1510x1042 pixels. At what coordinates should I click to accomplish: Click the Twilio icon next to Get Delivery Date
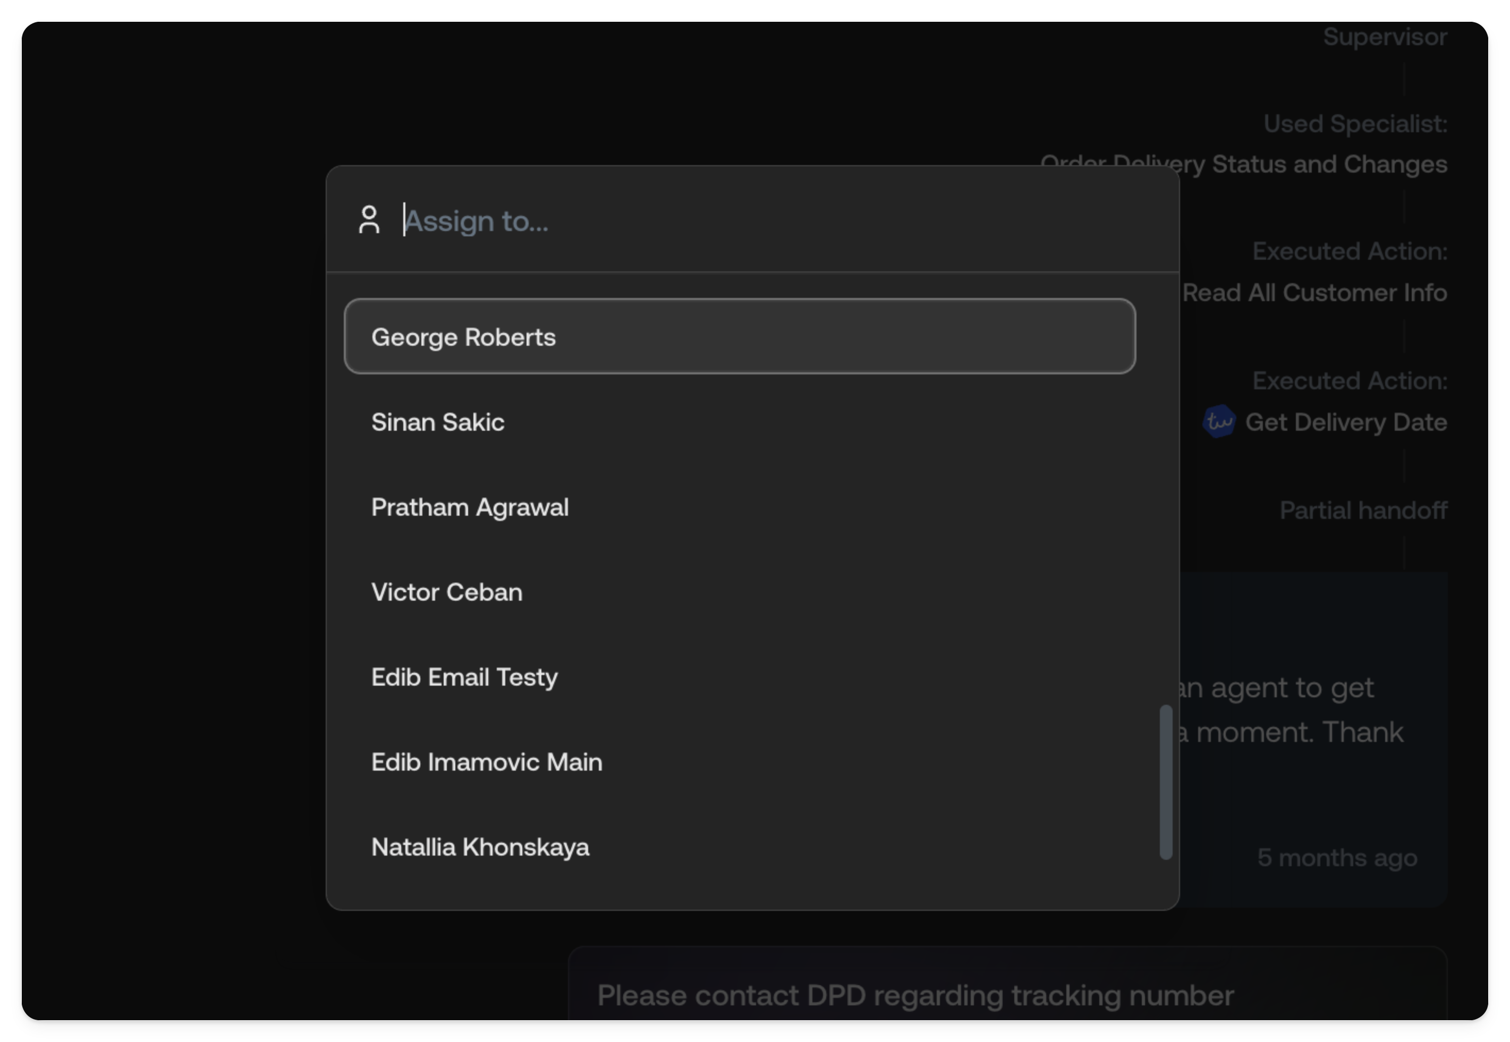(x=1219, y=422)
